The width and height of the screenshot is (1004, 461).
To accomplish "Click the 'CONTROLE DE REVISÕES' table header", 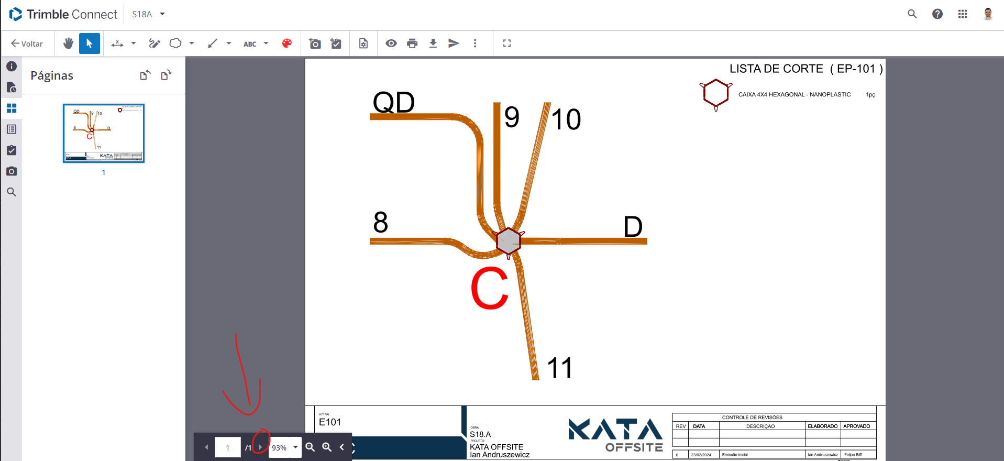I will [752, 418].
